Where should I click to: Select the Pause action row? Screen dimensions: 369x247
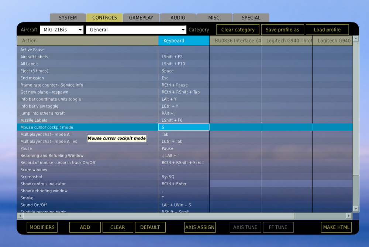tap(87, 148)
